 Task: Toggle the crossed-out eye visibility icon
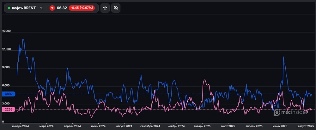point(116,8)
